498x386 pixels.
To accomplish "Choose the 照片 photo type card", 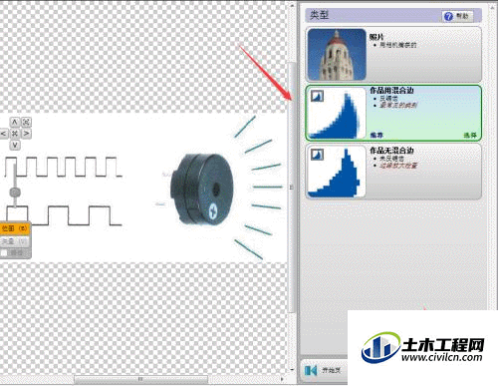I will point(393,55).
